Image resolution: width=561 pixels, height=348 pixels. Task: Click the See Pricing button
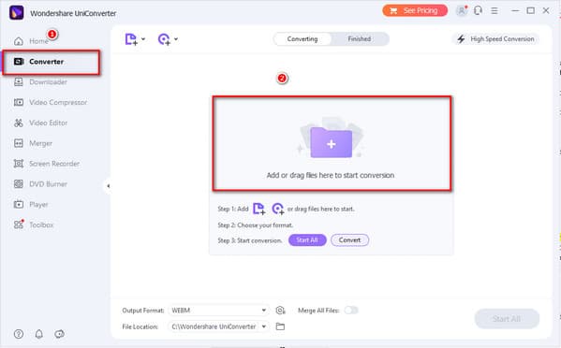click(x=415, y=10)
